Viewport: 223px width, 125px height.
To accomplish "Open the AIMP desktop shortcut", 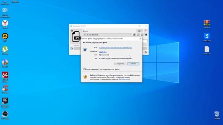I will (x=5, y=37).
